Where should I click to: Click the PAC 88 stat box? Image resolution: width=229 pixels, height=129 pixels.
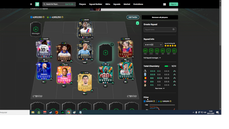coord(145,51)
